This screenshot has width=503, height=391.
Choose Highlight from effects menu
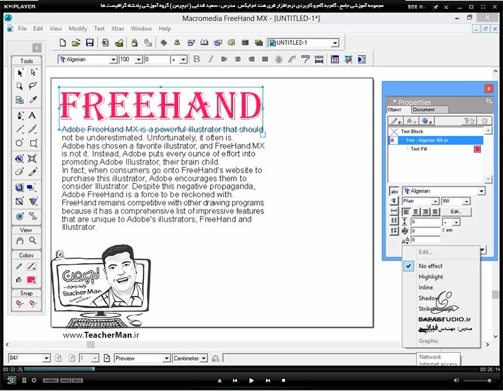point(431,276)
